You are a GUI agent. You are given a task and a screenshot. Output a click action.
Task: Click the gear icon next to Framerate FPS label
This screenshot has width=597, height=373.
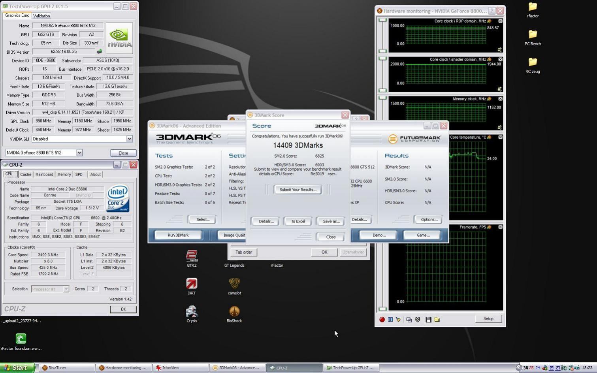(x=489, y=227)
